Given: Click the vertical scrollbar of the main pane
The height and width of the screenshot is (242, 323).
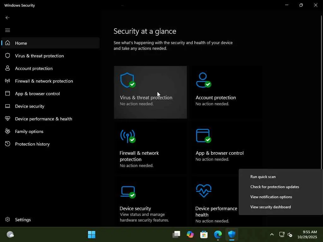Looking at the screenshot, I should (x=321, y=93).
